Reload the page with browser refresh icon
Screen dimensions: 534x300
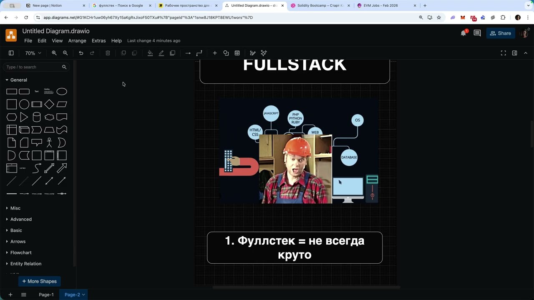pos(26,17)
